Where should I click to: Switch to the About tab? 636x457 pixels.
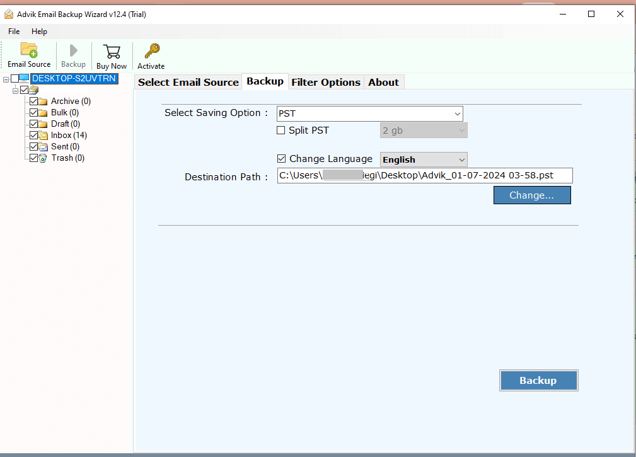click(x=383, y=82)
